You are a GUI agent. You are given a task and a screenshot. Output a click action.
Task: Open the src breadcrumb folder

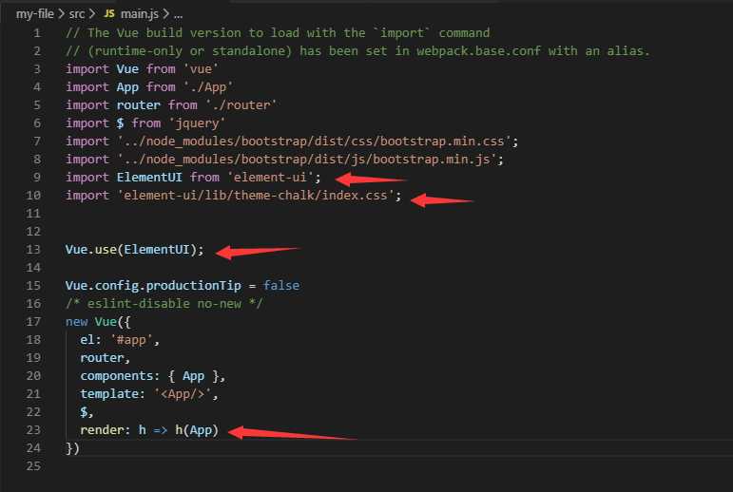77,14
